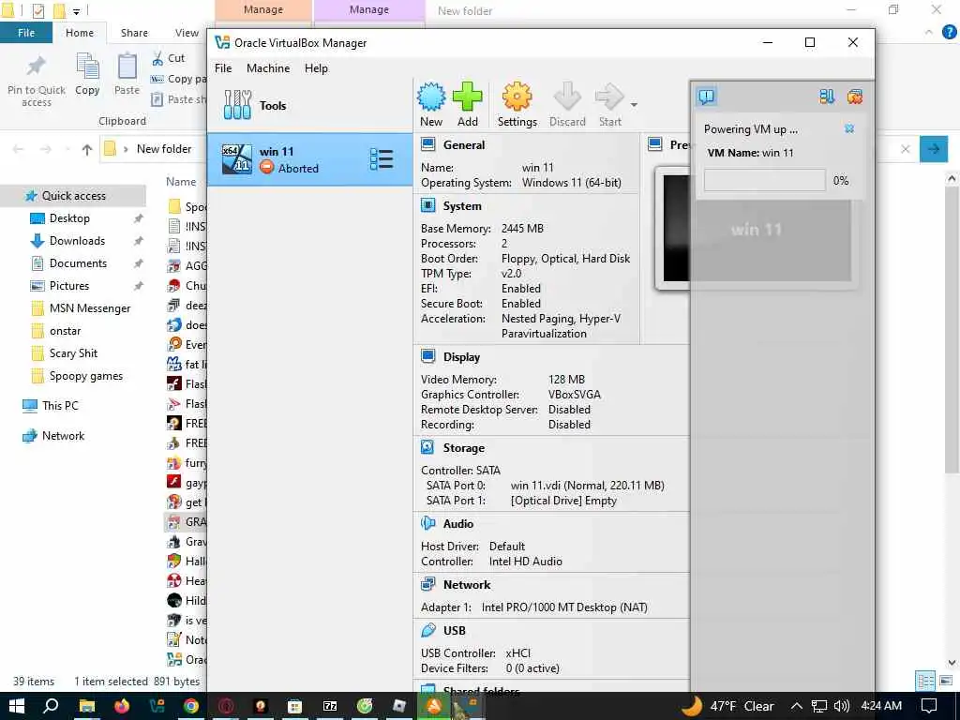Click Cut in the Explorer ribbon
This screenshot has height=720, width=960.
169,58
